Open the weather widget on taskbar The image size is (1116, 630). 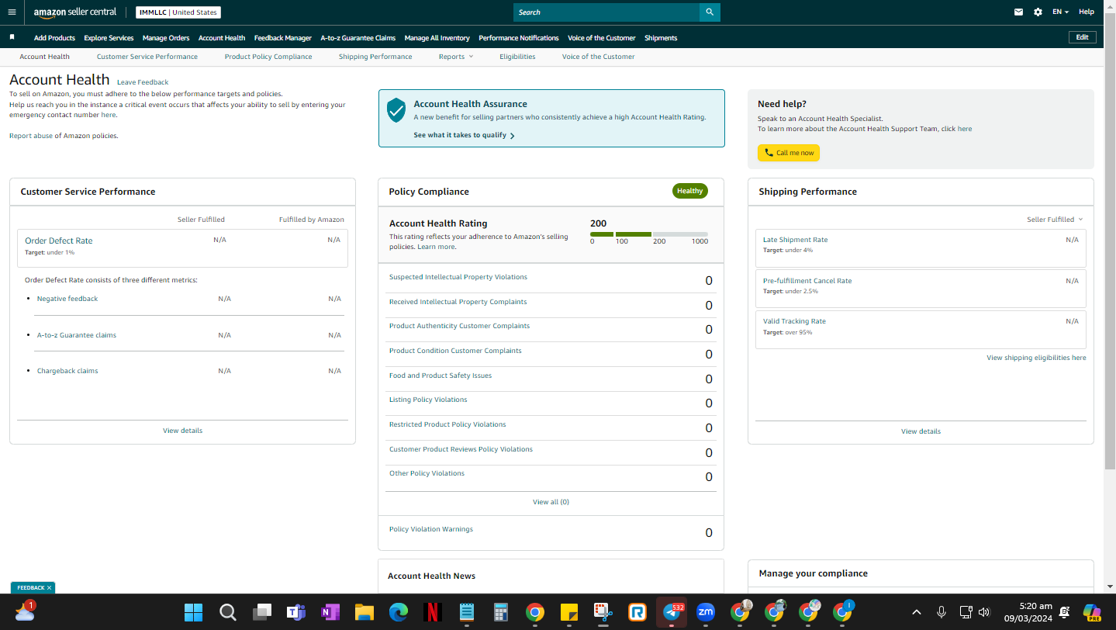(x=24, y=611)
